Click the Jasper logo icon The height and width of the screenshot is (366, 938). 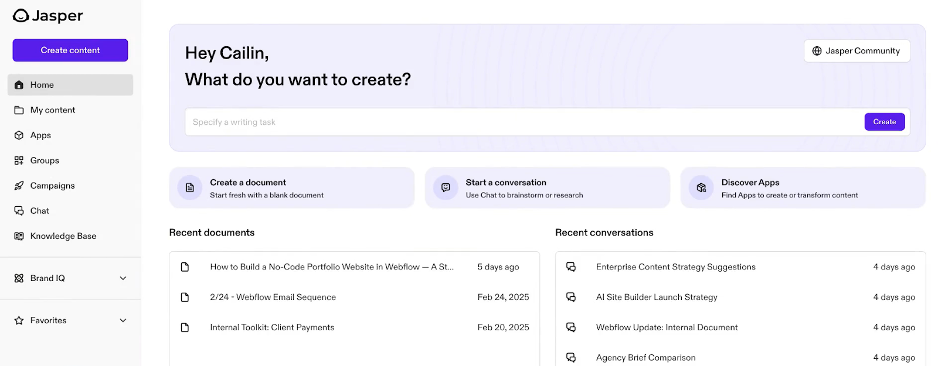(21, 16)
